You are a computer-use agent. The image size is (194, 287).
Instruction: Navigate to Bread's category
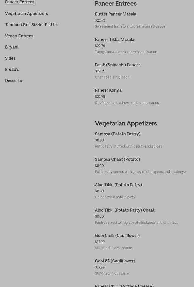click(x=12, y=69)
